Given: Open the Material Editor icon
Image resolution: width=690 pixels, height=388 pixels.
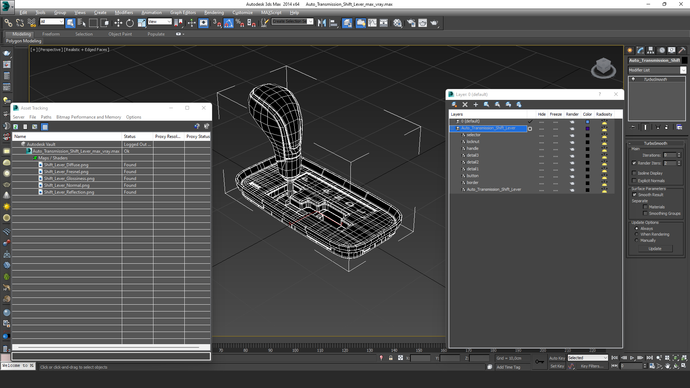Looking at the screenshot, I should coord(397,23).
